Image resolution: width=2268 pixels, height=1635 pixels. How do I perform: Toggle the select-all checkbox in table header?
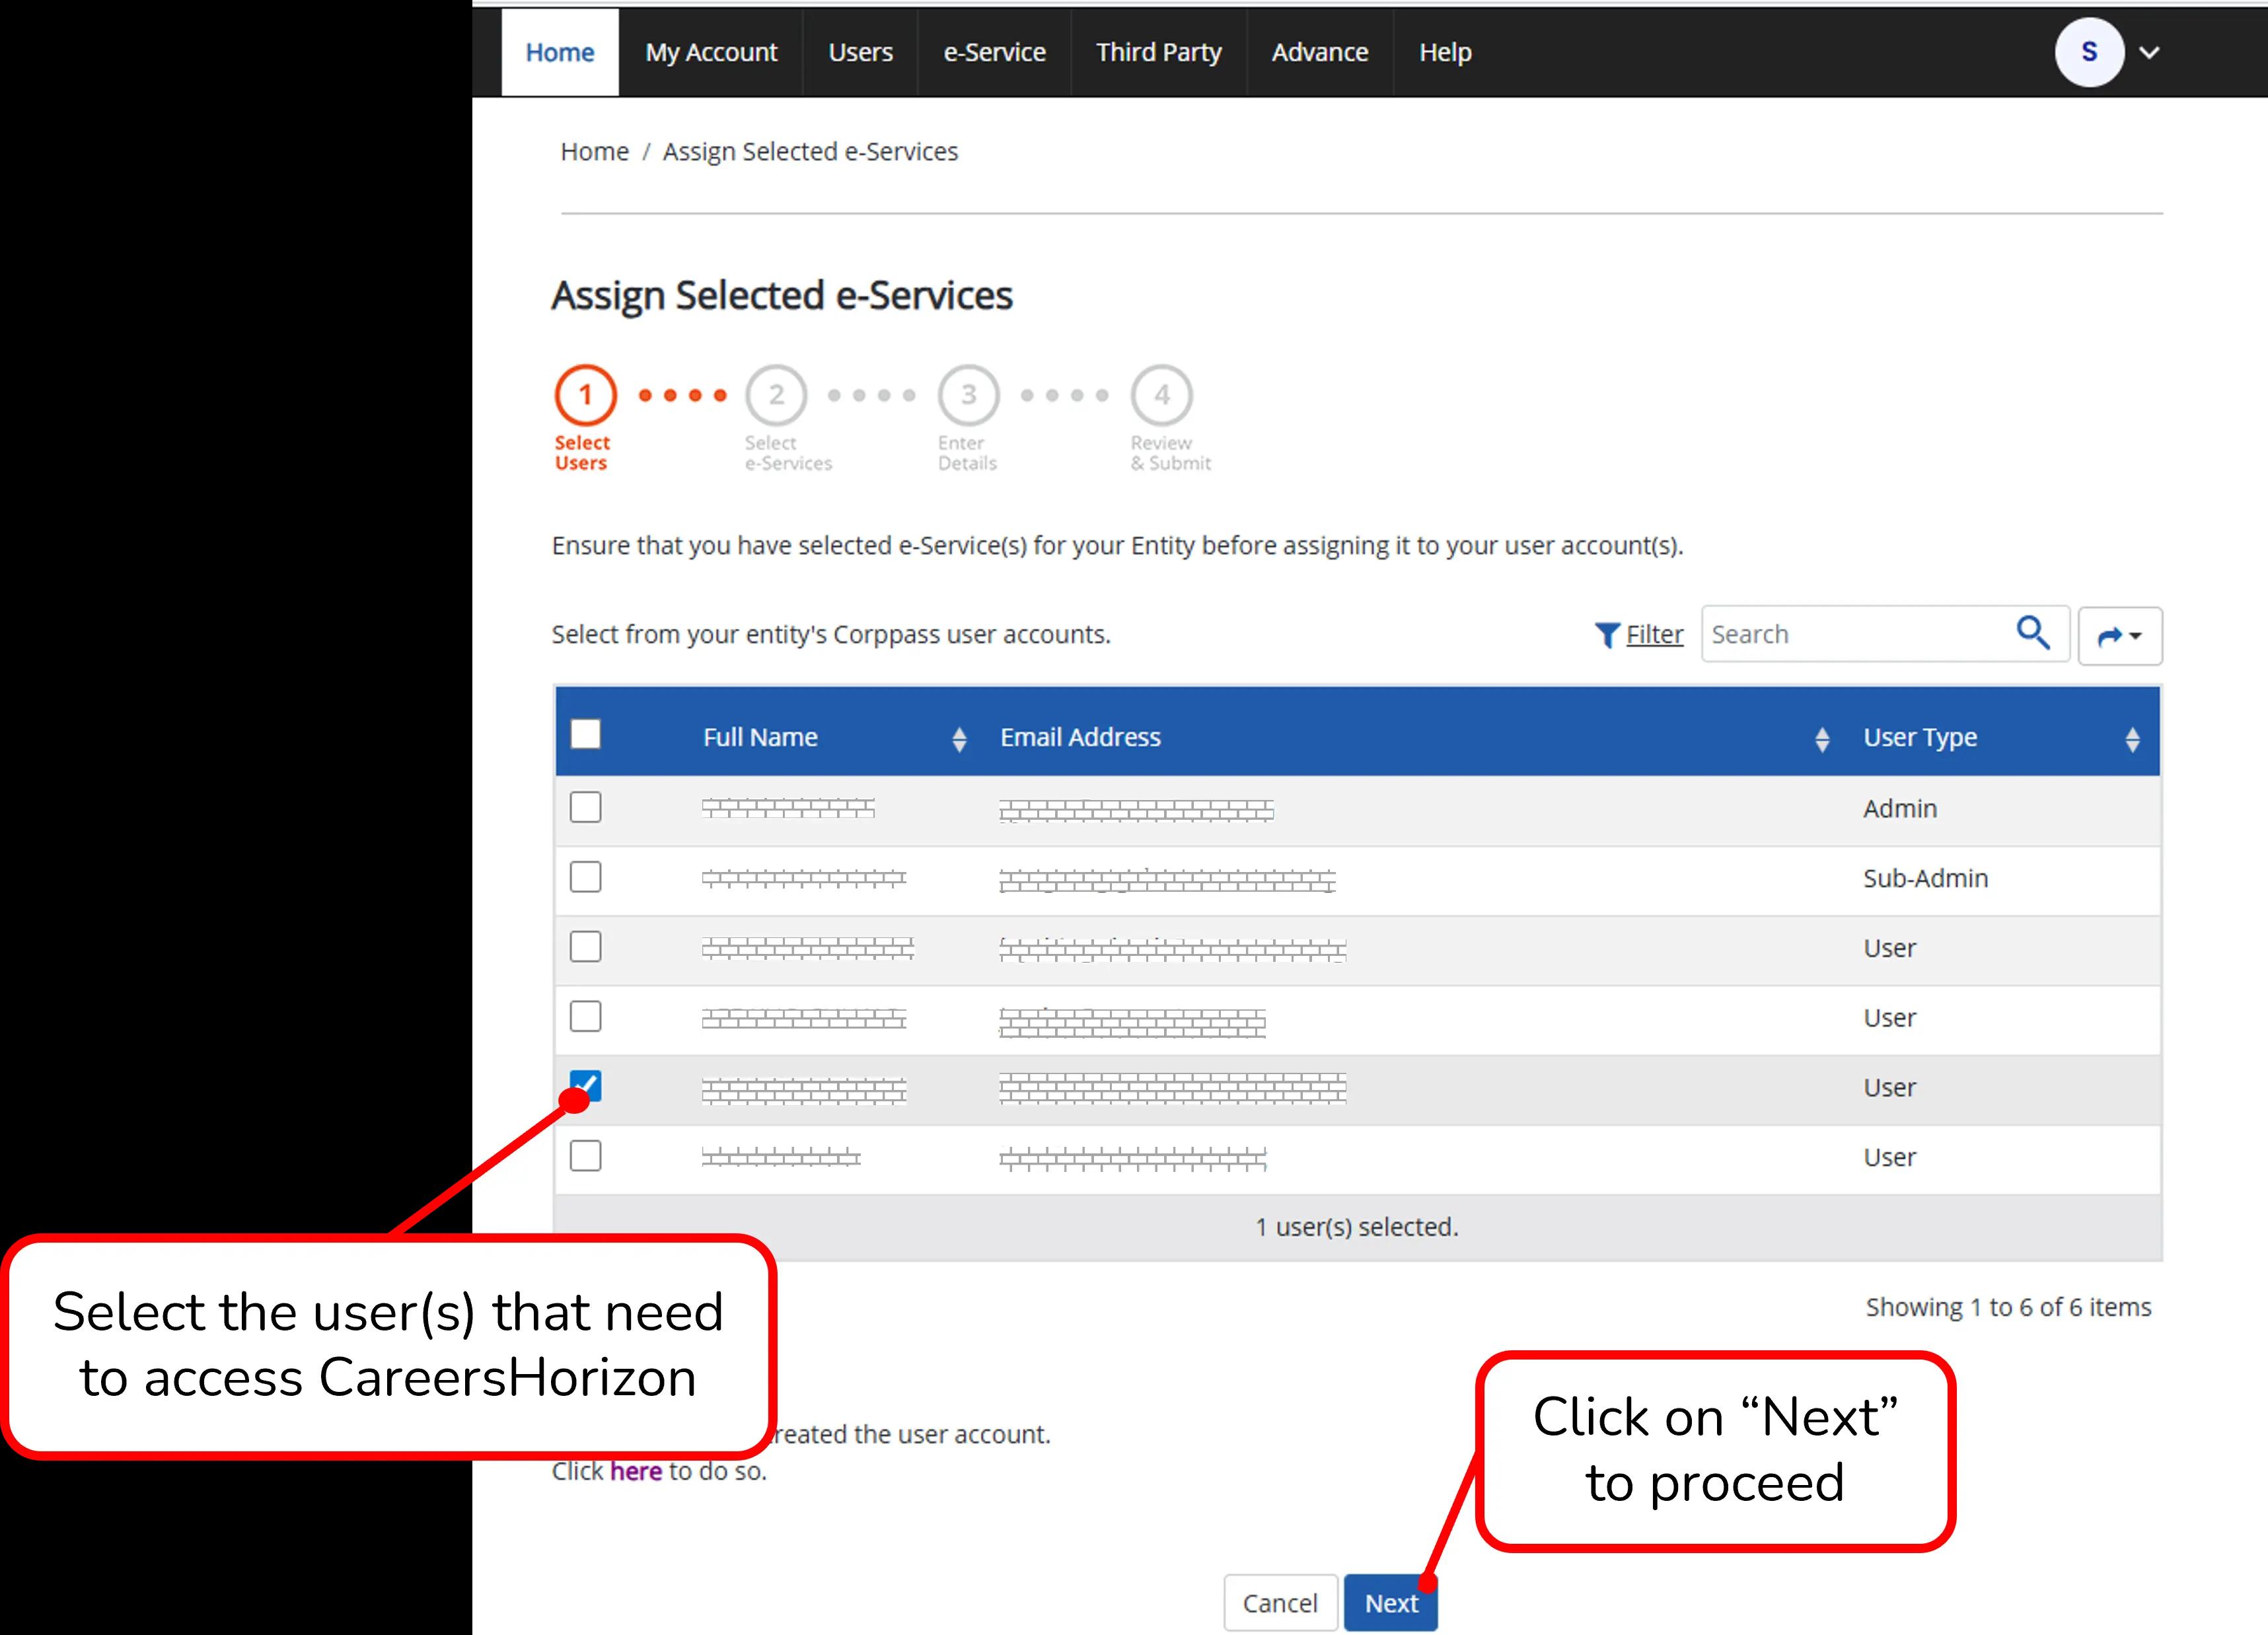(585, 733)
